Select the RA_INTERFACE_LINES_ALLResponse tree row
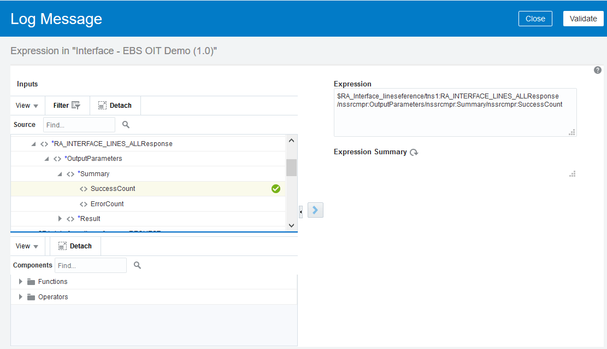 [148, 144]
